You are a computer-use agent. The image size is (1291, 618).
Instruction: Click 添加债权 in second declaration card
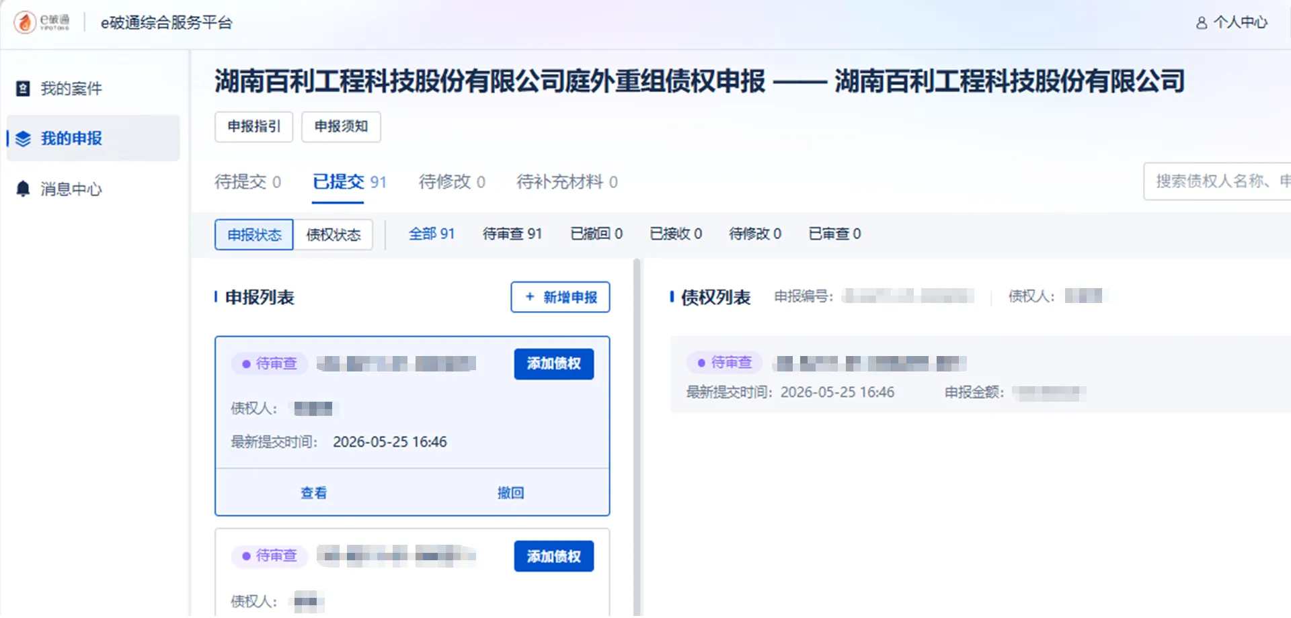[x=554, y=556]
